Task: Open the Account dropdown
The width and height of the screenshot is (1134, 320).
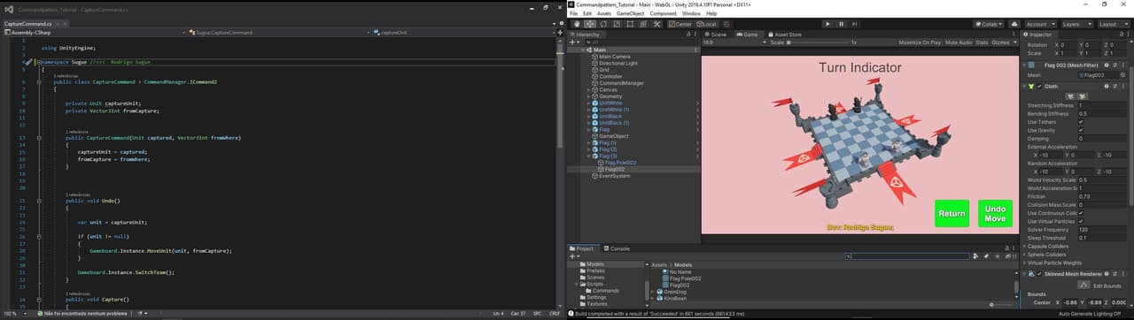Action: pyautogui.click(x=1041, y=24)
